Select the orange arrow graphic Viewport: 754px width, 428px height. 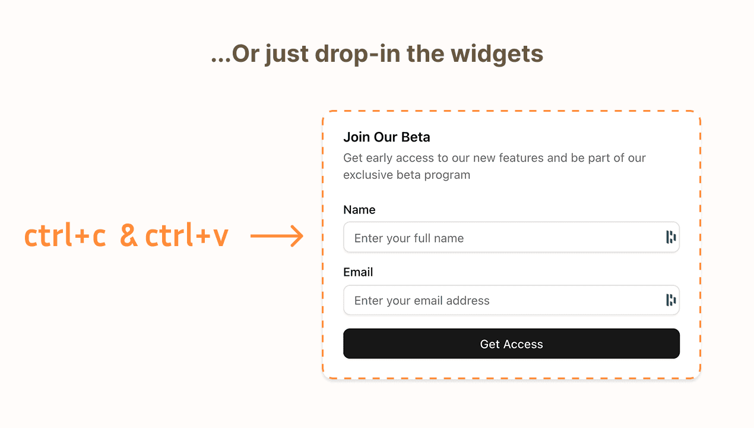click(276, 235)
